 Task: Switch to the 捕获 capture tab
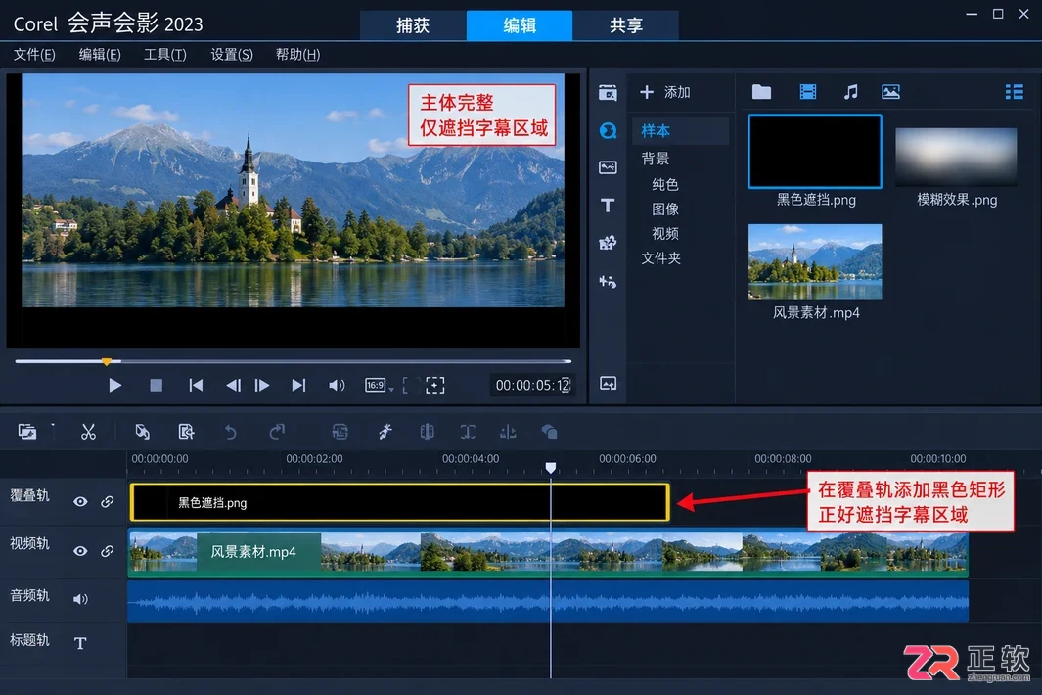click(x=413, y=25)
